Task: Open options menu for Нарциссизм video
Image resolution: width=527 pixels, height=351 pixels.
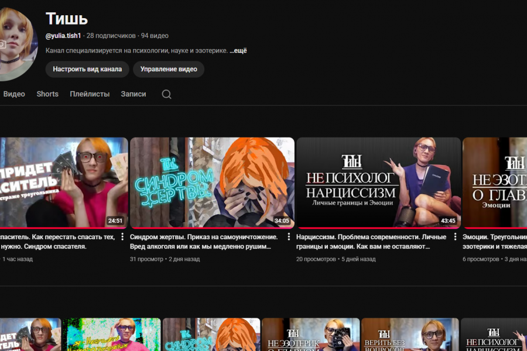Action: 455,237
